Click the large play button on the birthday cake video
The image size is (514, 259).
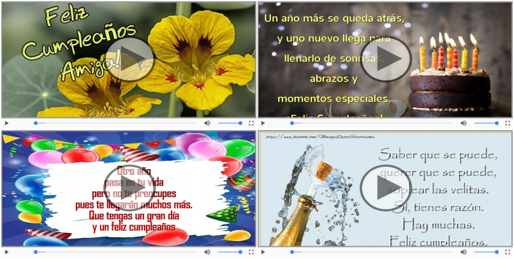click(x=385, y=59)
